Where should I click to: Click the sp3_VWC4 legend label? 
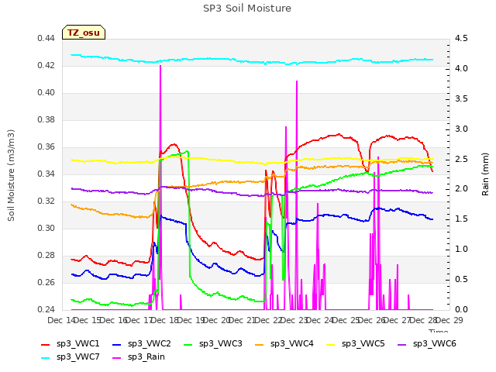[291, 344]
